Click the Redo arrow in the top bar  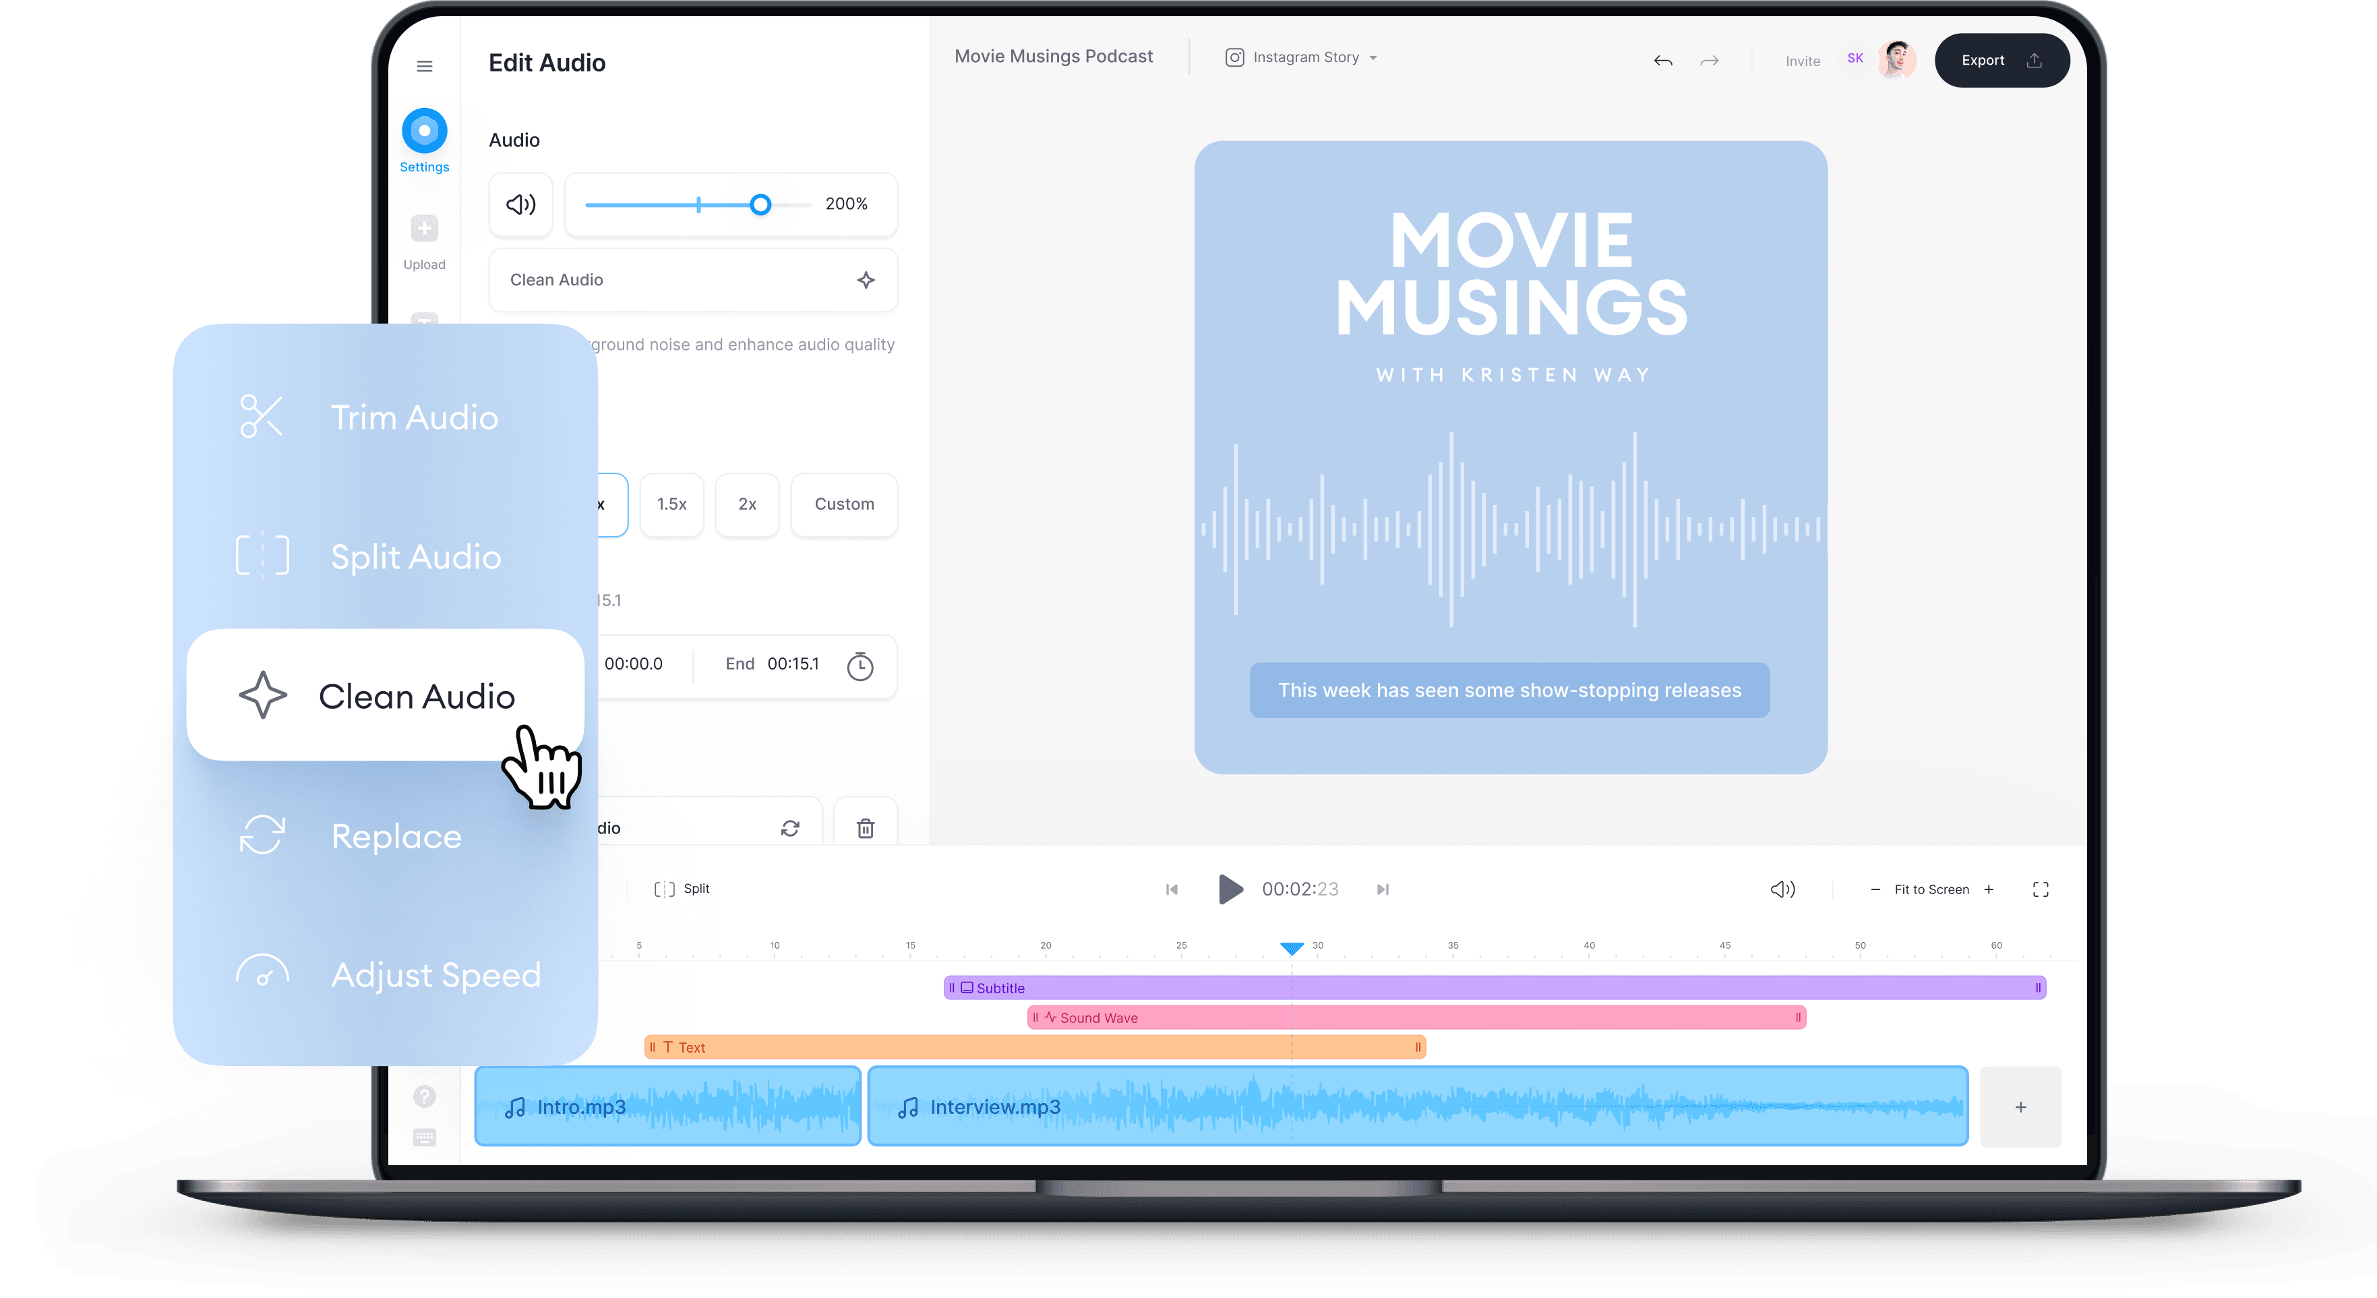[1709, 60]
